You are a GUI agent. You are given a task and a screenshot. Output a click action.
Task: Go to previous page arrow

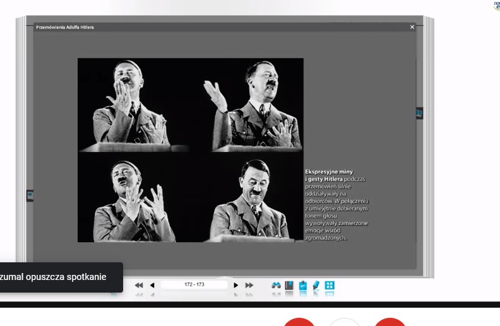tap(152, 285)
